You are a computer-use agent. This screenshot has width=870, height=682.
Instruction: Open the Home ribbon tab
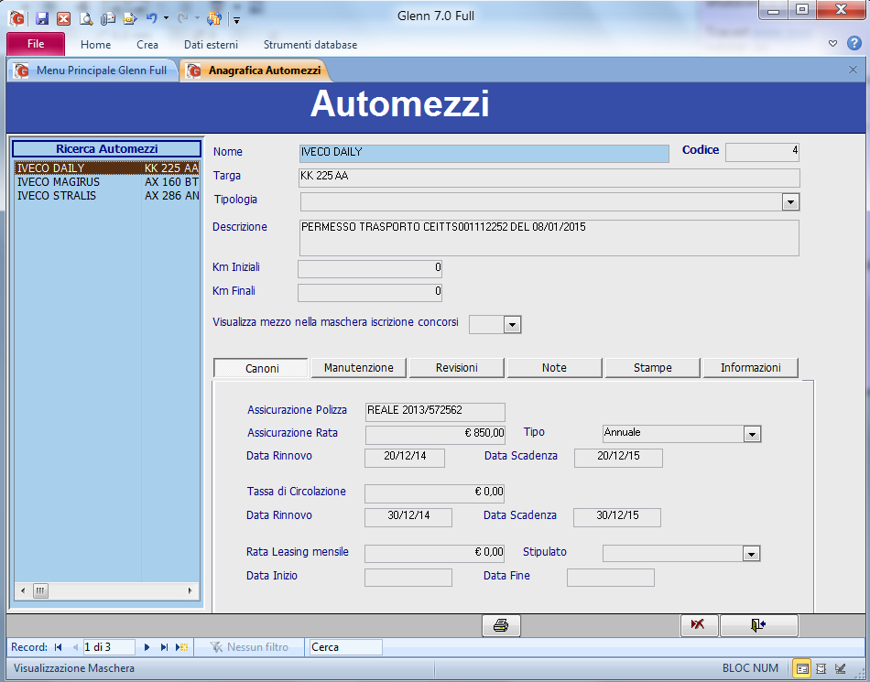[95, 44]
